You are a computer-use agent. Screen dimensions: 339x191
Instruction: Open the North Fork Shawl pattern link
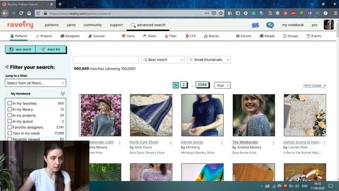pos(144,142)
